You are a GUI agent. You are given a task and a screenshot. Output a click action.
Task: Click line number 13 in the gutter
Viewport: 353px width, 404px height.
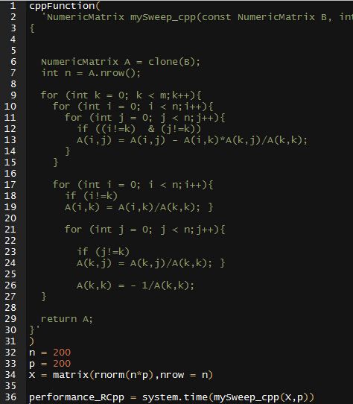point(10,140)
